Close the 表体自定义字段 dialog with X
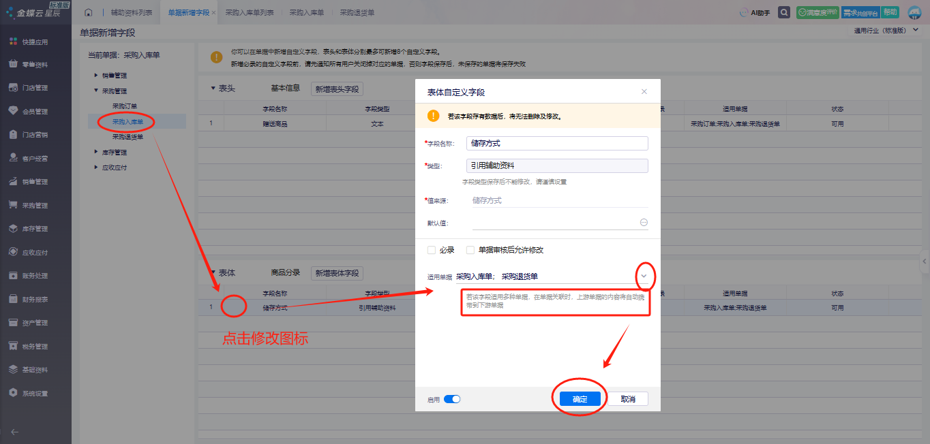This screenshot has width=930, height=444. tap(644, 92)
